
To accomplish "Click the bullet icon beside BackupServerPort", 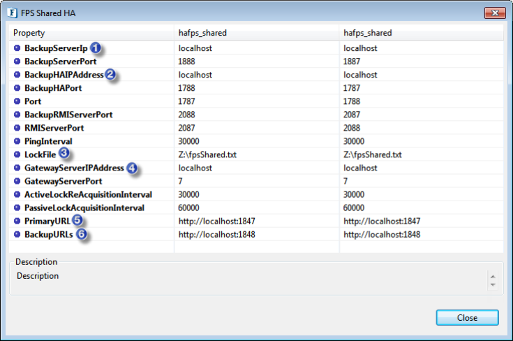I will (x=17, y=61).
